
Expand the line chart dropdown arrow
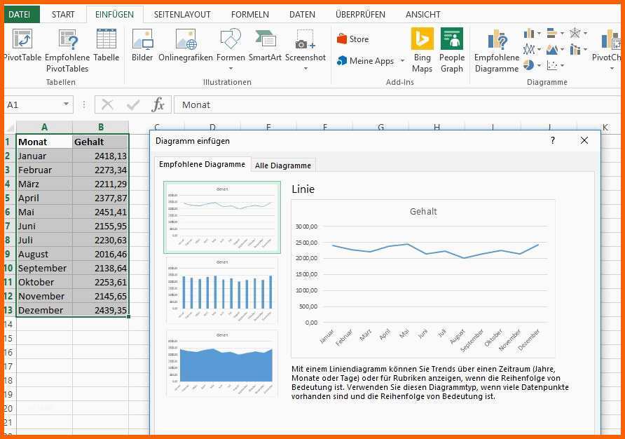(x=539, y=50)
